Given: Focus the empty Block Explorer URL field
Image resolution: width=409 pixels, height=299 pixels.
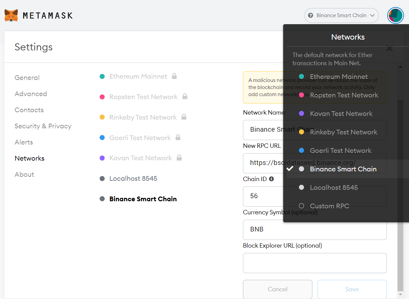Looking at the screenshot, I should (315, 263).
